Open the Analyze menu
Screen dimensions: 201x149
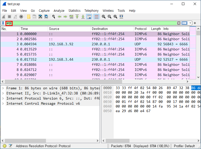[x=59, y=11]
